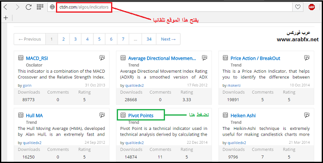
Task: Open the ABP Adblock Plus extension icon
Action: tap(312, 7)
